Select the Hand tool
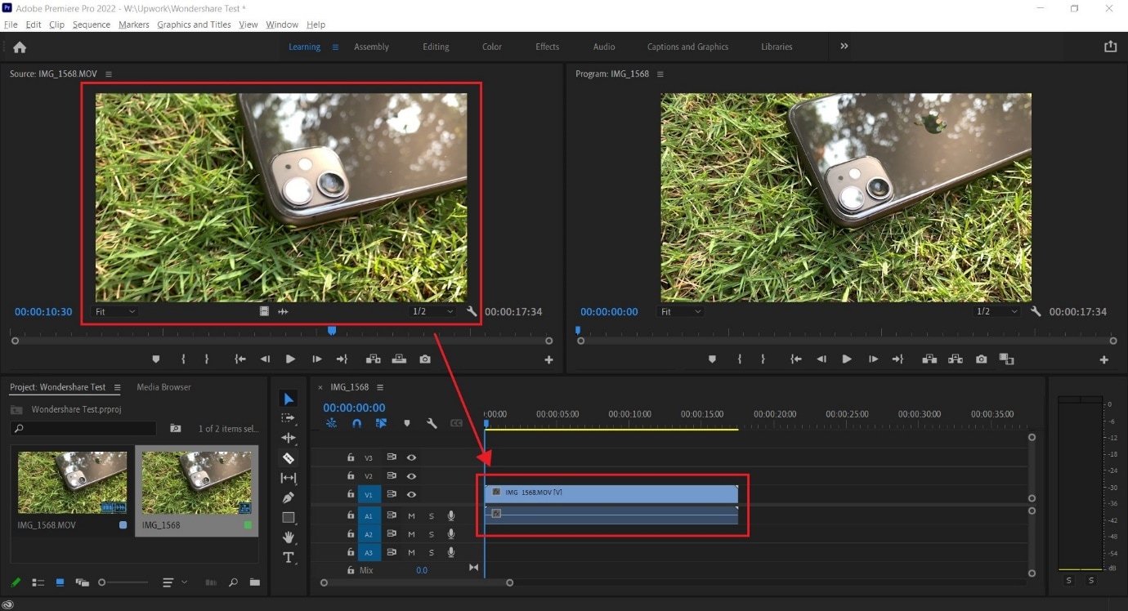Viewport: 1128px width, 611px height. (x=289, y=537)
